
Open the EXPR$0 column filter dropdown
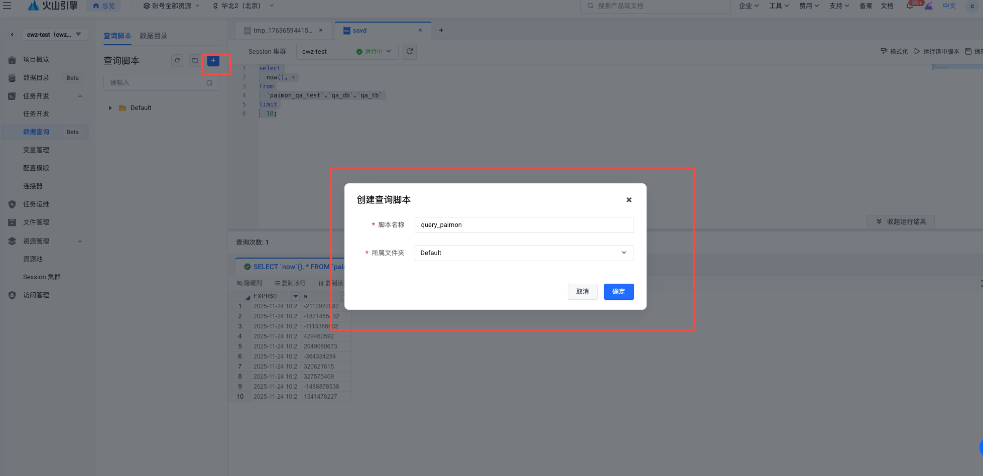tap(296, 296)
